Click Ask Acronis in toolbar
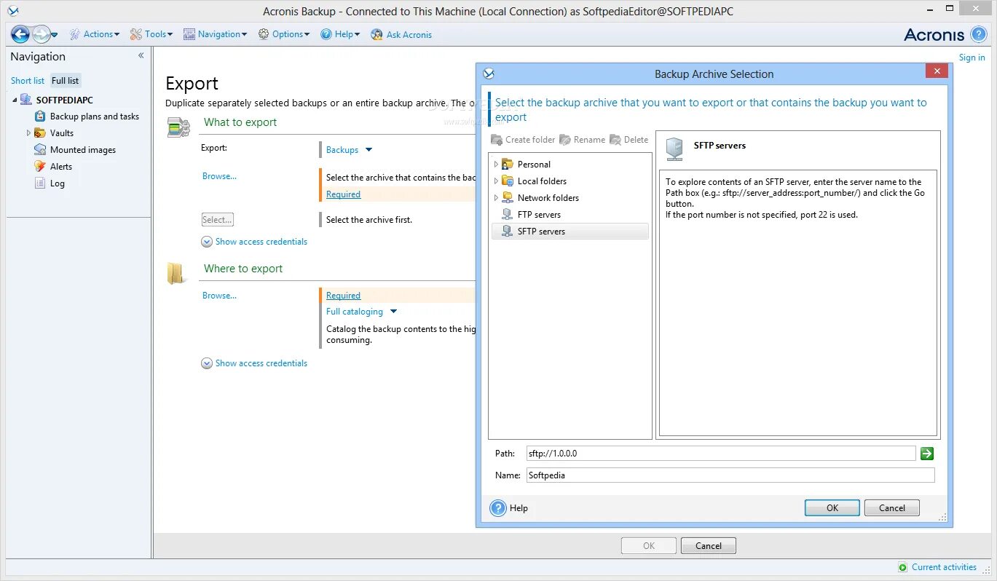997x581 pixels. 401,34
